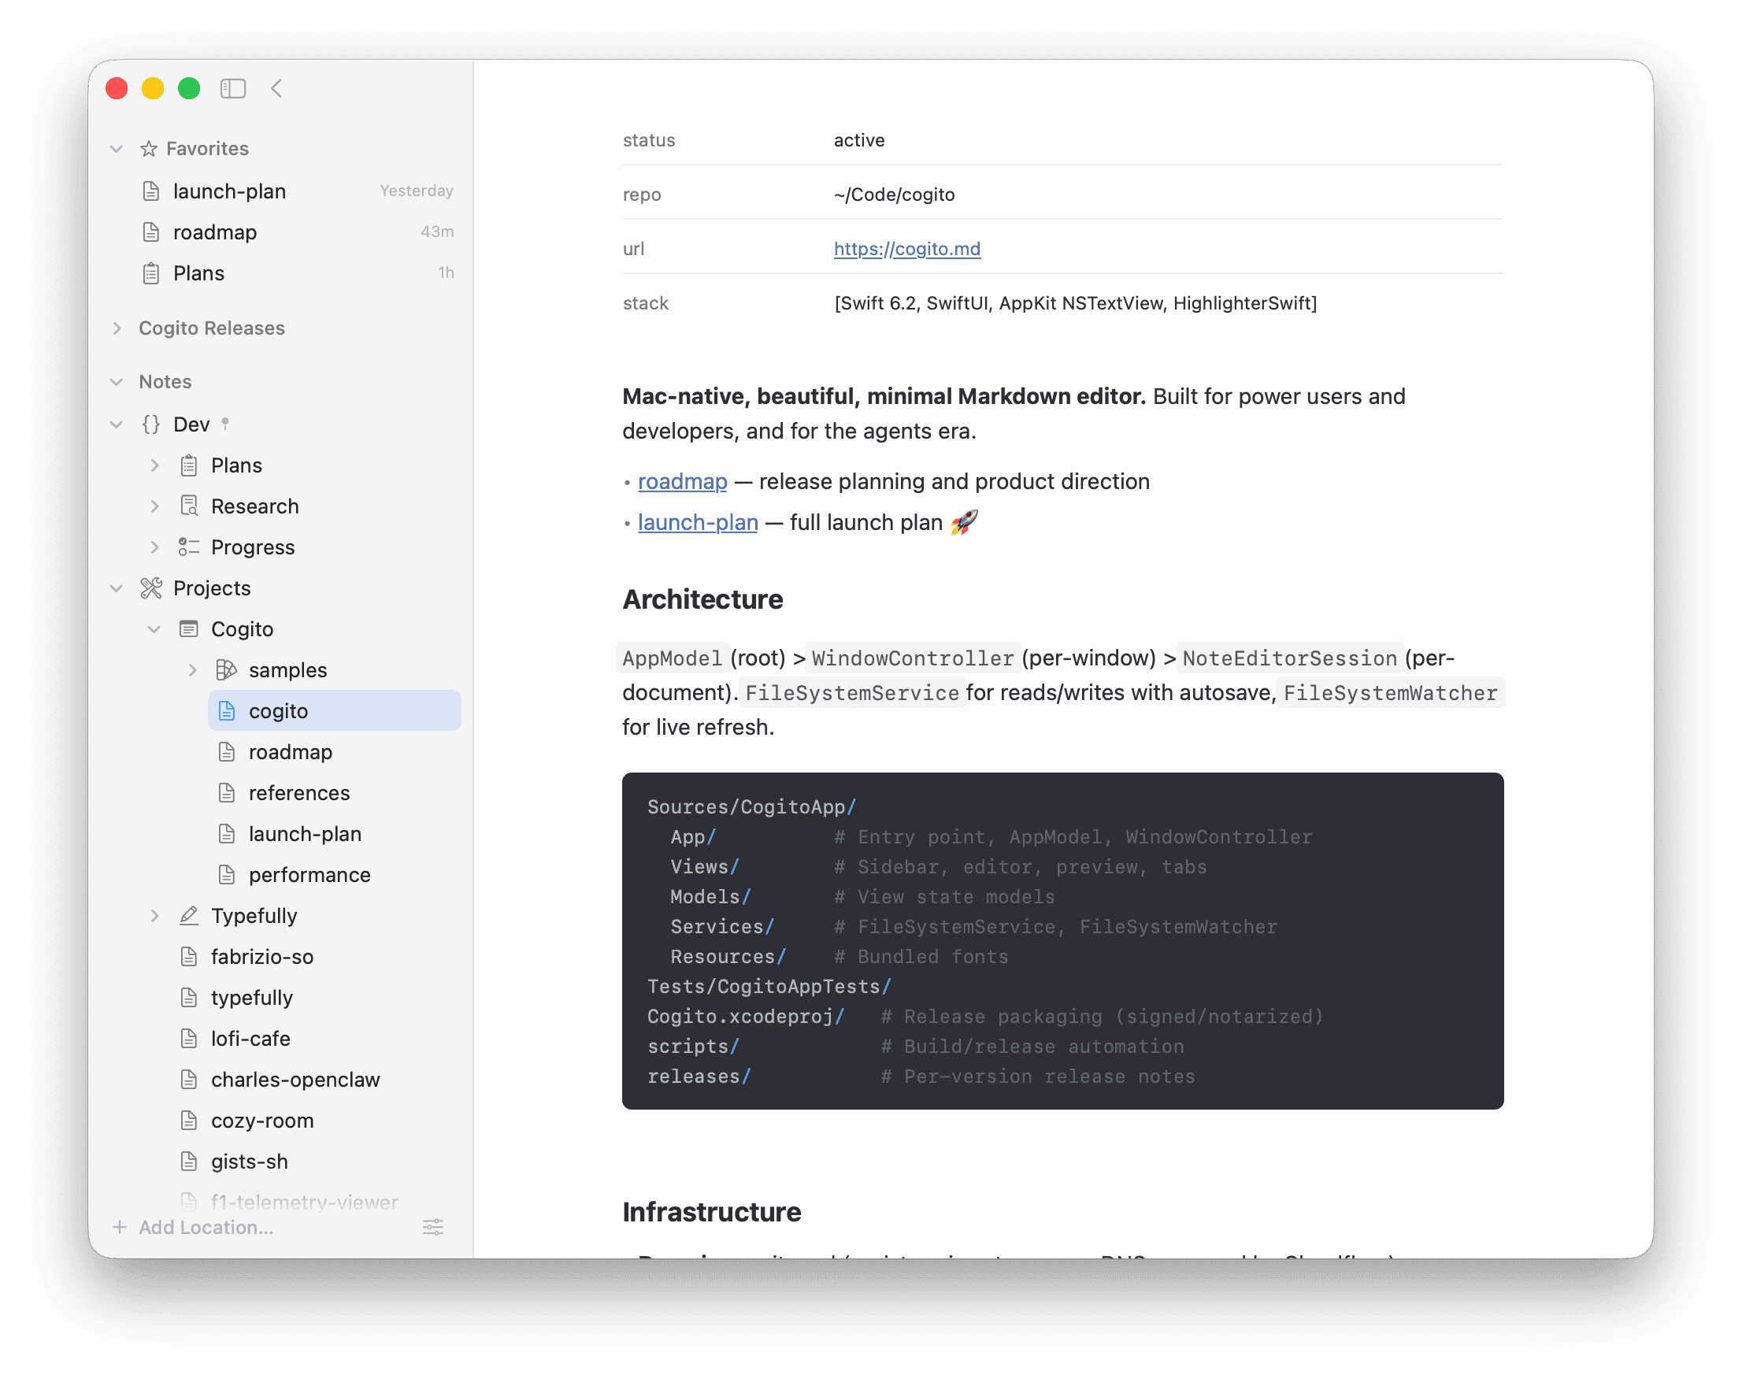
Task: Collapse the Cogito folder chevron
Action: (154, 630)
